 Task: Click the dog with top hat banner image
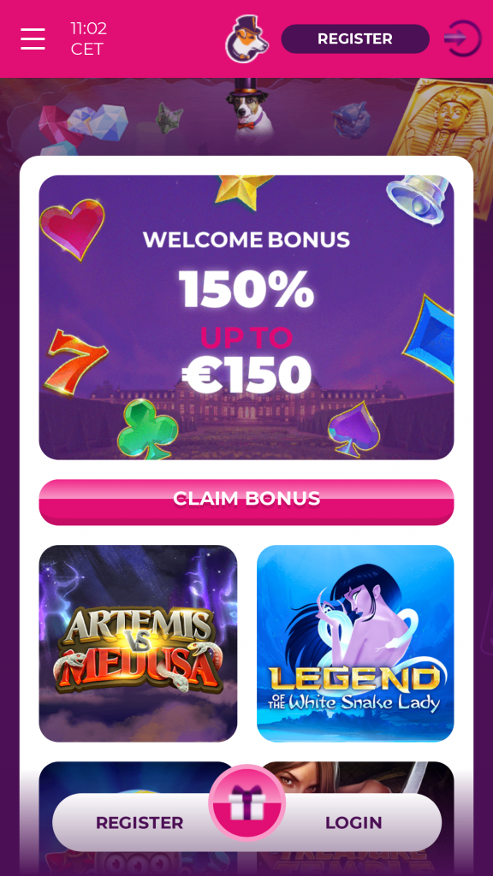247,110
